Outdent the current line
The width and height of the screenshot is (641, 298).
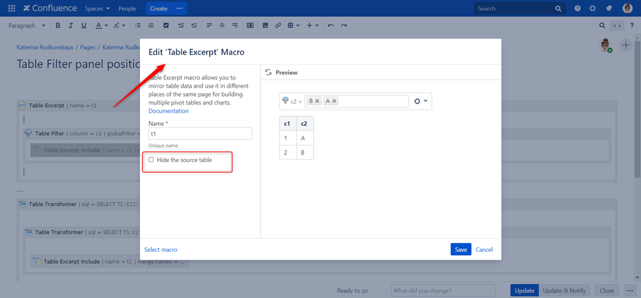(x=181, y=25)
